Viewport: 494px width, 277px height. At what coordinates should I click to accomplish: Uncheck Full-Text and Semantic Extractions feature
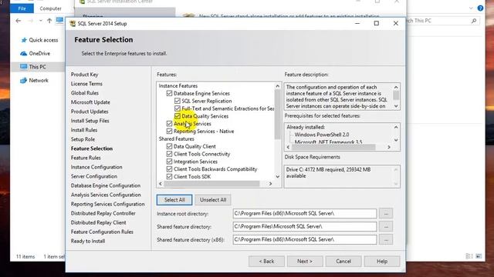178,108
